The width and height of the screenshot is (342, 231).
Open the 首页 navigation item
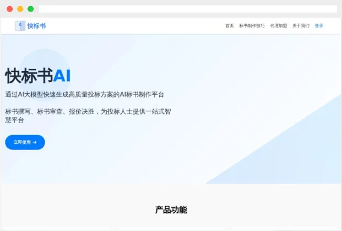(x=230, y=26)
